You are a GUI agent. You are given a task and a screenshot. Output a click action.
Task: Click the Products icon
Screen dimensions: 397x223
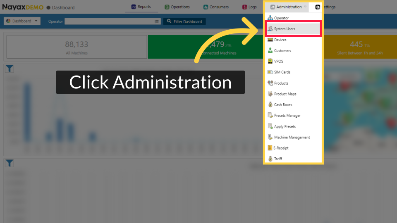pos(270,83)
